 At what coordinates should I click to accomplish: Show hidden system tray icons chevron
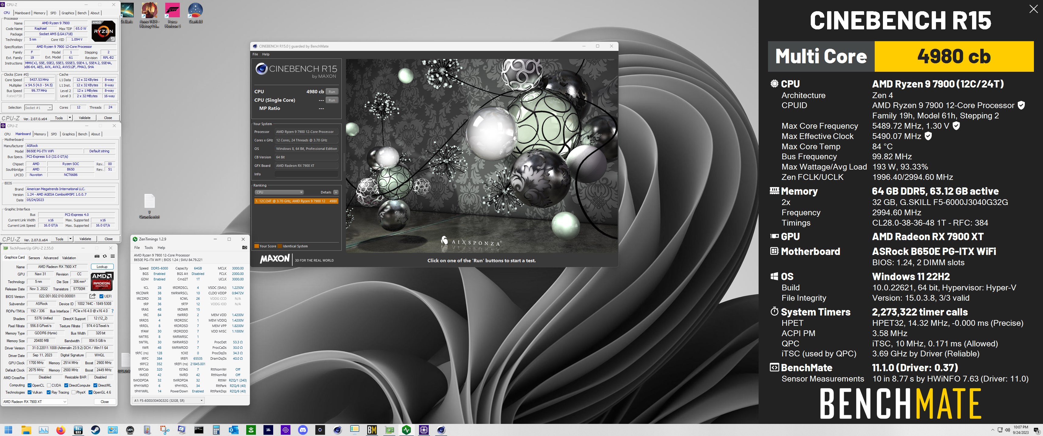tap(992, 430)
